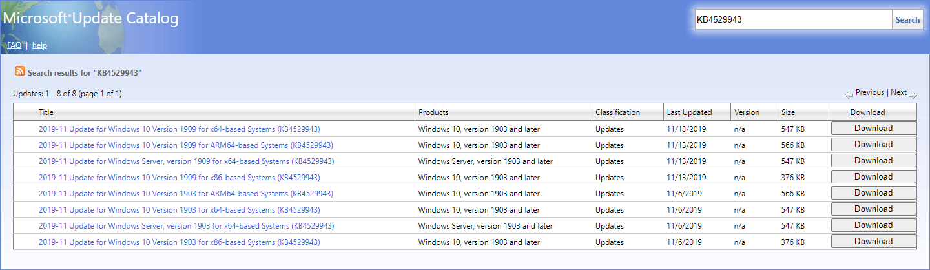
Task: Download the Windows 10 1903 x86 update
Action: 873,242
